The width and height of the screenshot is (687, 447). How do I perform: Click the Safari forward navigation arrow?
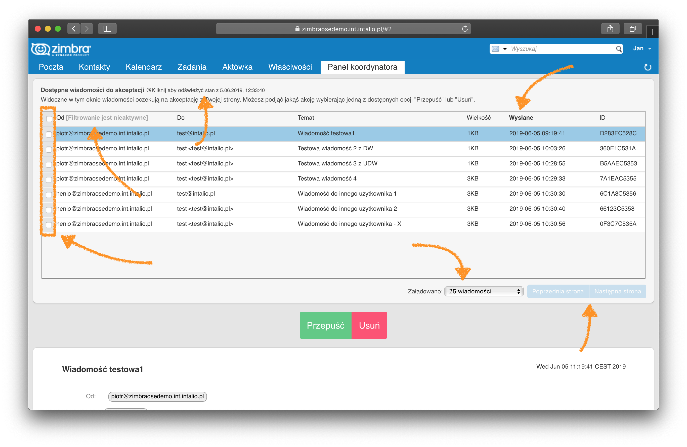87,29
